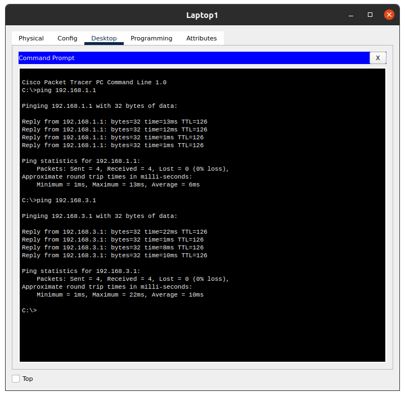The image size is (405, 396).
Task: Click the reply line with time=8ms
Action: coord(112,248)
